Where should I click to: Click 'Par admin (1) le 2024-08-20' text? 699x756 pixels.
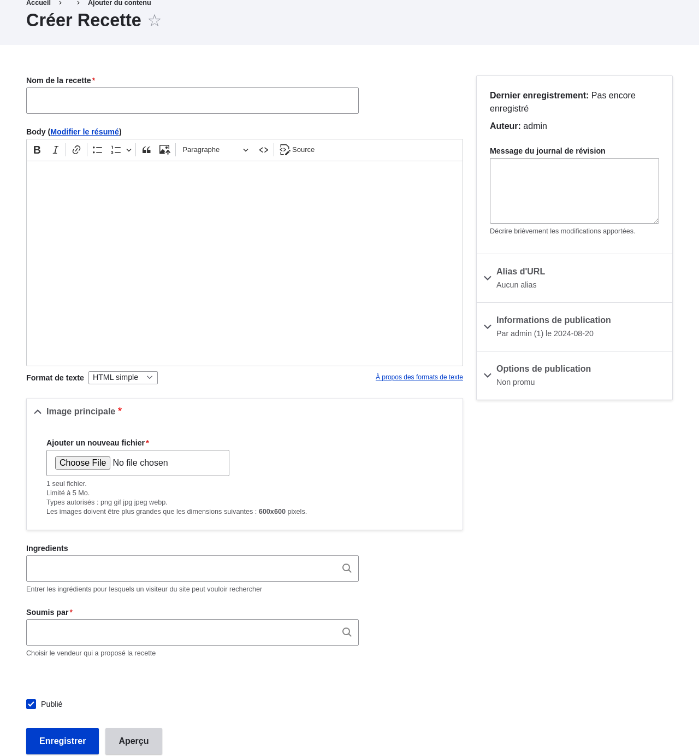(x=545, y=333)
